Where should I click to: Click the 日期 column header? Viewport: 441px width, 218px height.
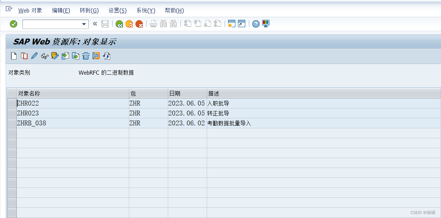pos(187,93)
